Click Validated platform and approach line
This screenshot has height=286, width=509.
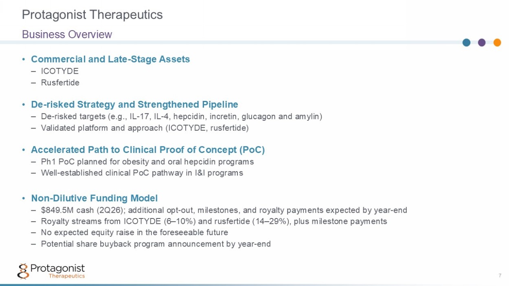pos(145,128)
